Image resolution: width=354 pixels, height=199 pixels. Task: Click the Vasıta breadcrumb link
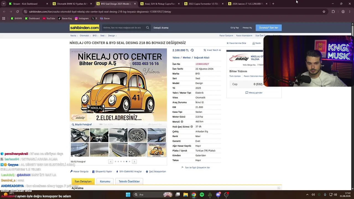73,36
